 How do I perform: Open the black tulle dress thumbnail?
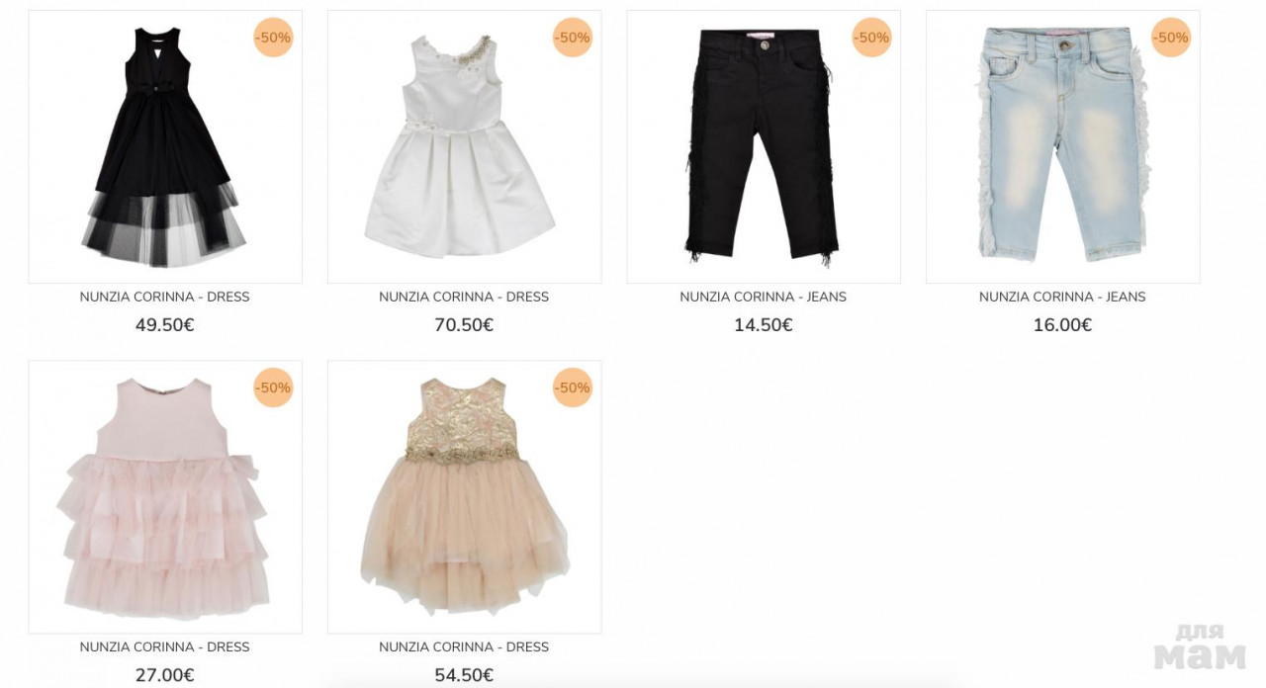[x=165, y=146]
